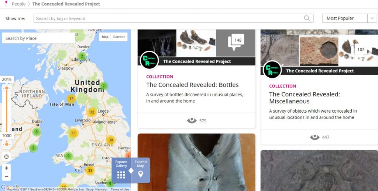This screenshot has height=191, width=378.
Task: Click the search magnifier icon
Action: [x=307, y=18]
